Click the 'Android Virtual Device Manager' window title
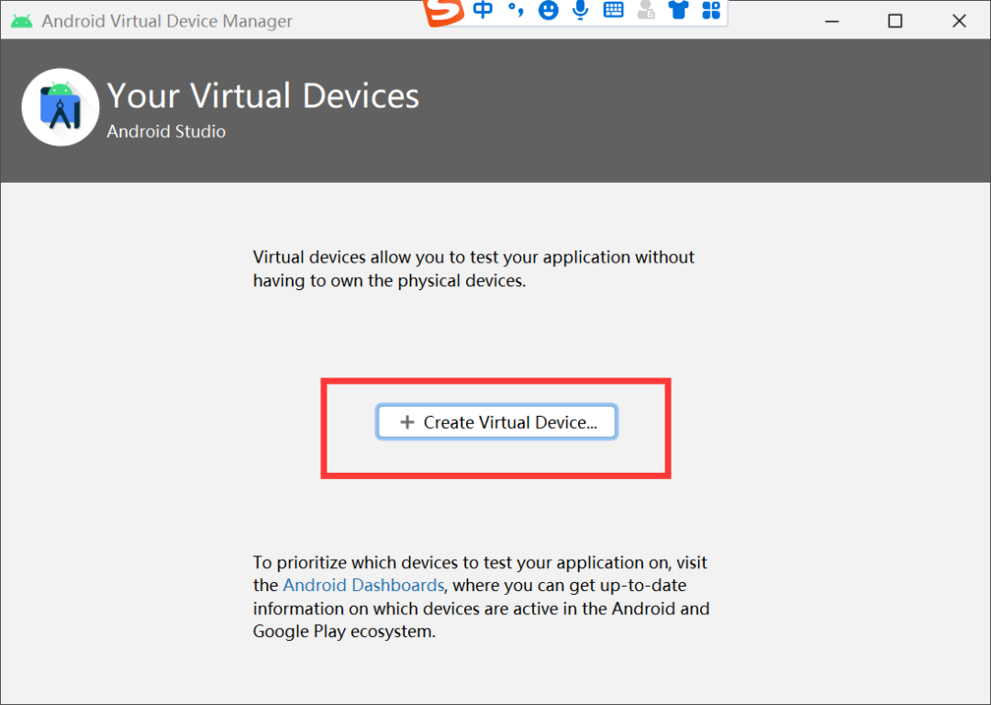The image size is (991, 705). pos(167,21)
